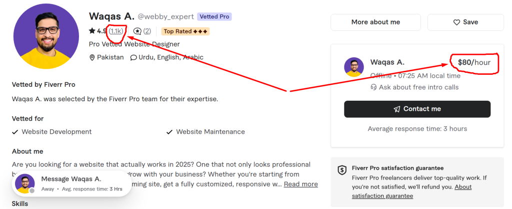Viewport: 512px width, 209px height.
Task: Open the 1.1k reviews link
Action: pos(115,31)
